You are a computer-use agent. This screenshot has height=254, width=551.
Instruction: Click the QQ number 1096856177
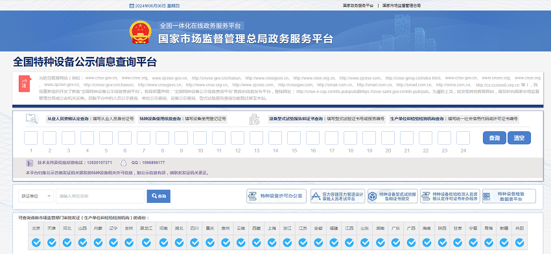[152, 163]
